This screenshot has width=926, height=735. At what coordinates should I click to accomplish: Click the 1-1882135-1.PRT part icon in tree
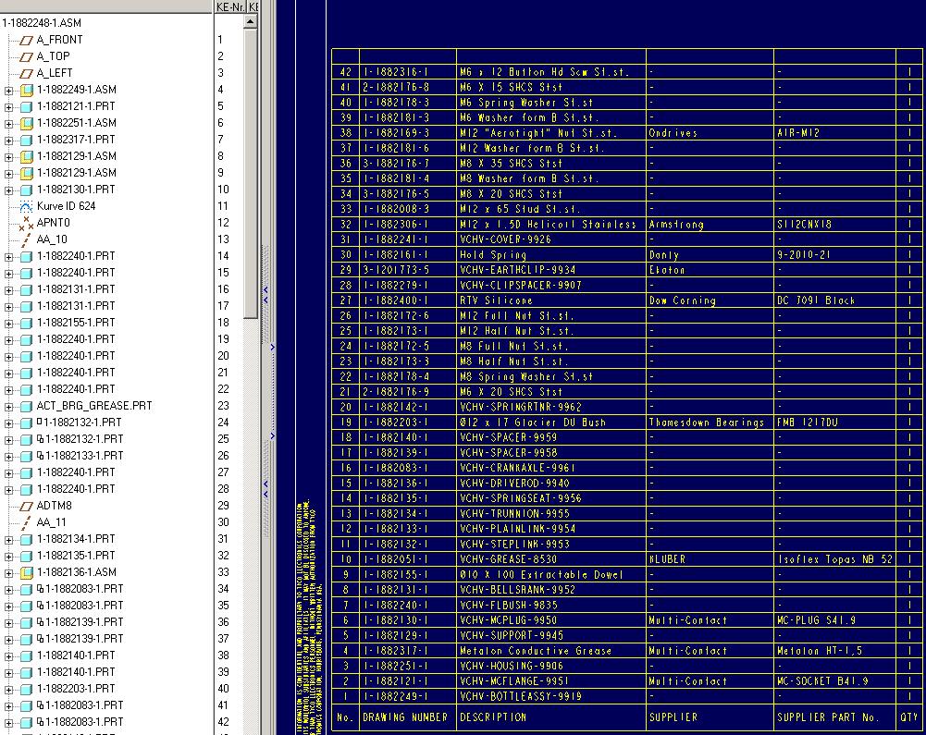tap(27, 557)
